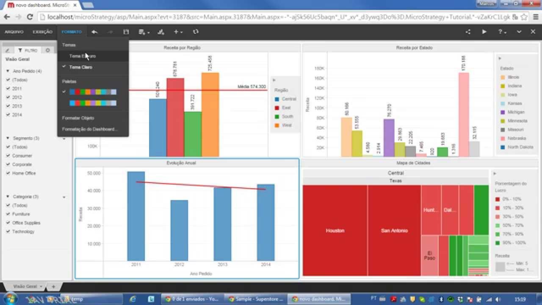Viewport: 542px width, 305px height.
Task: Click the refresh icon in the toolbar
Action: click(195, 32)
